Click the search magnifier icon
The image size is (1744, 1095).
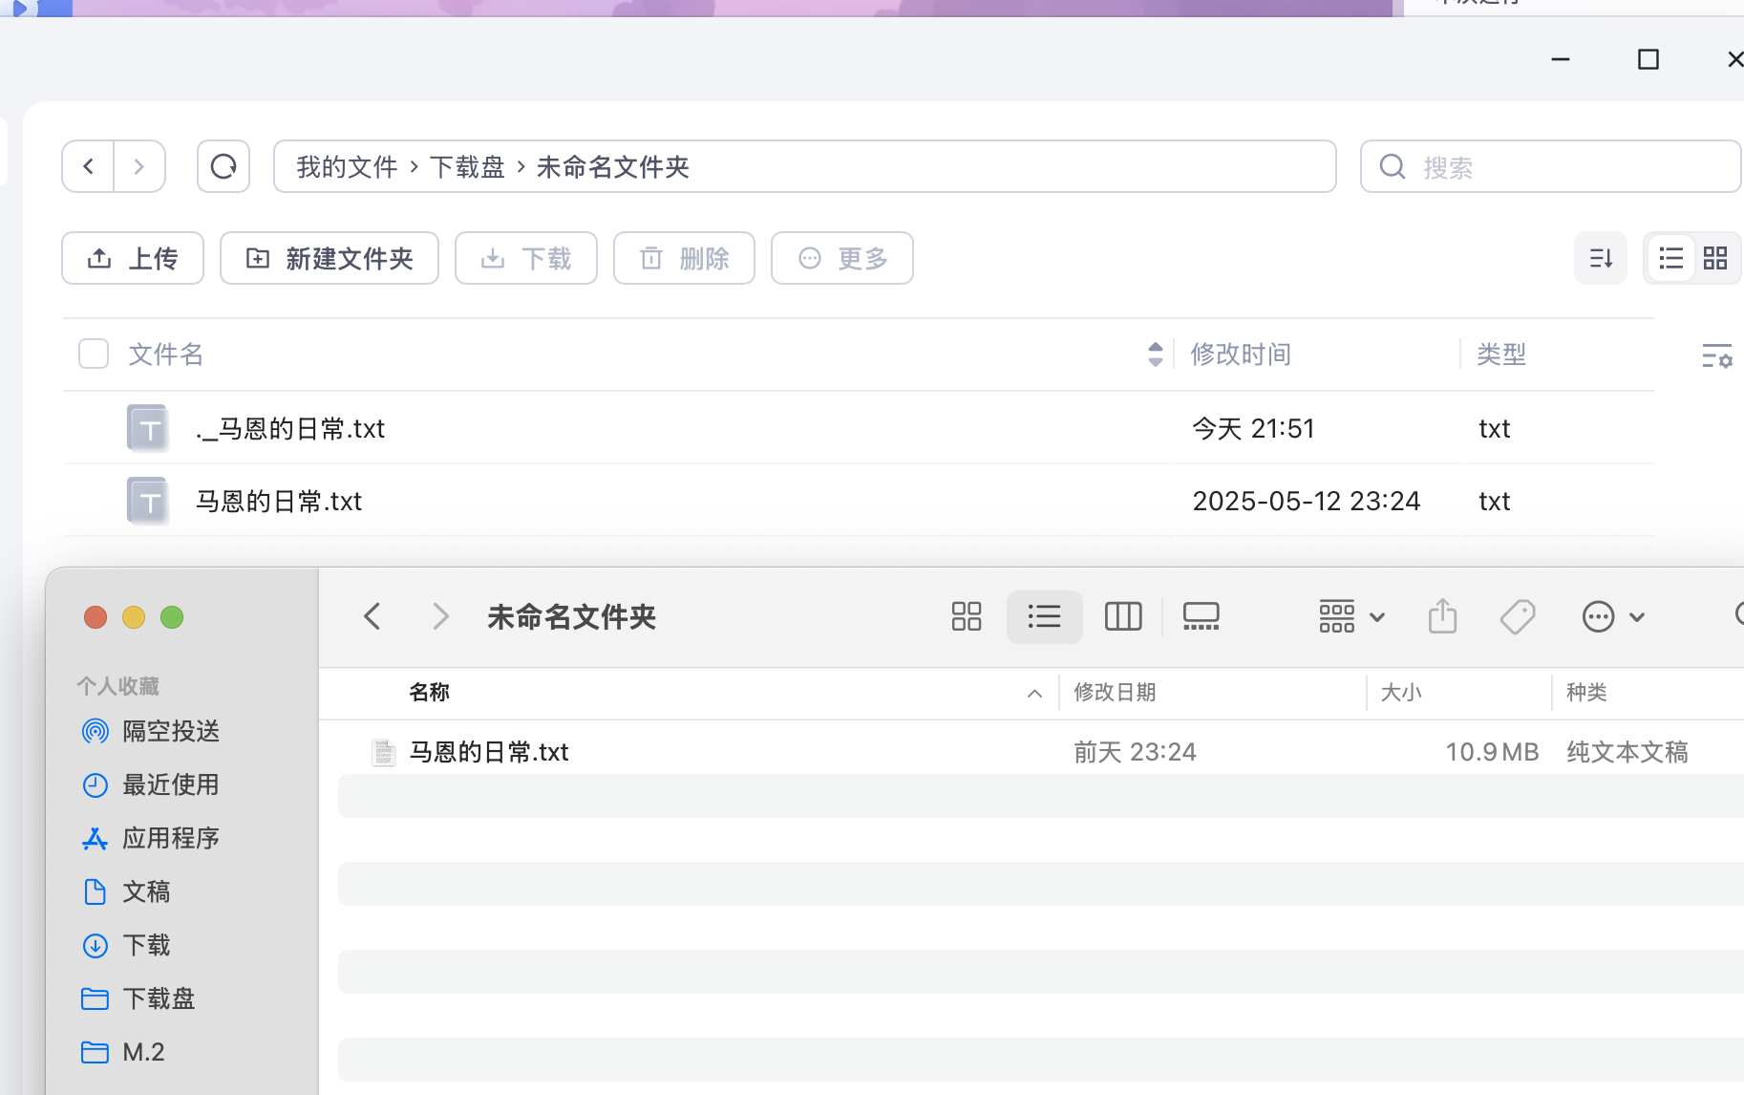coord(1393,166)
